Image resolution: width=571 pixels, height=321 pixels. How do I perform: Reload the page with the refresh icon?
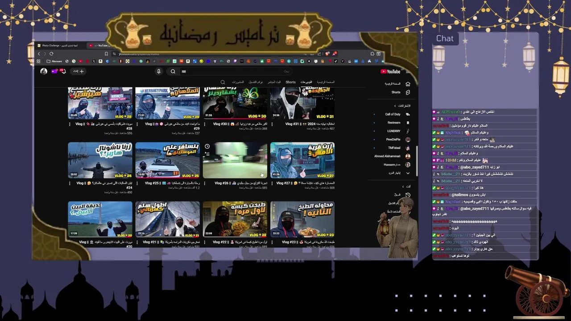pos(51,53)
